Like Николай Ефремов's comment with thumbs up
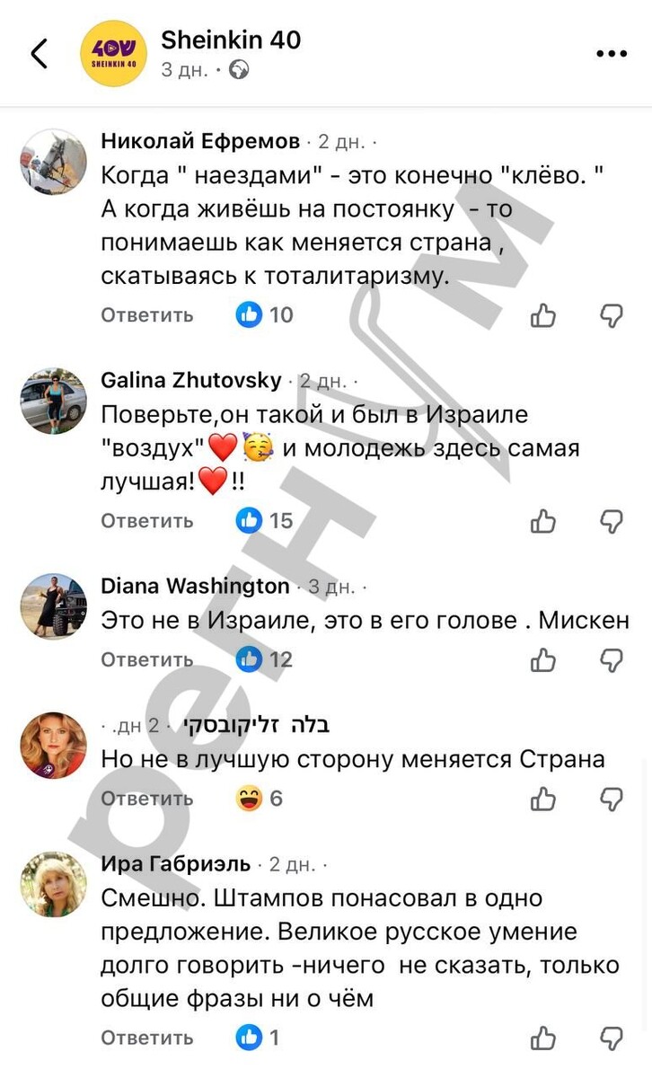652x1078 pixels. [543, 315]
